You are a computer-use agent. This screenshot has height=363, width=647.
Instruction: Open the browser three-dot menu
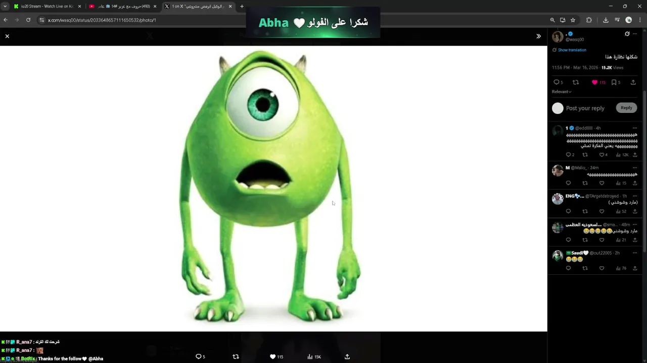(x=640, y=20)
